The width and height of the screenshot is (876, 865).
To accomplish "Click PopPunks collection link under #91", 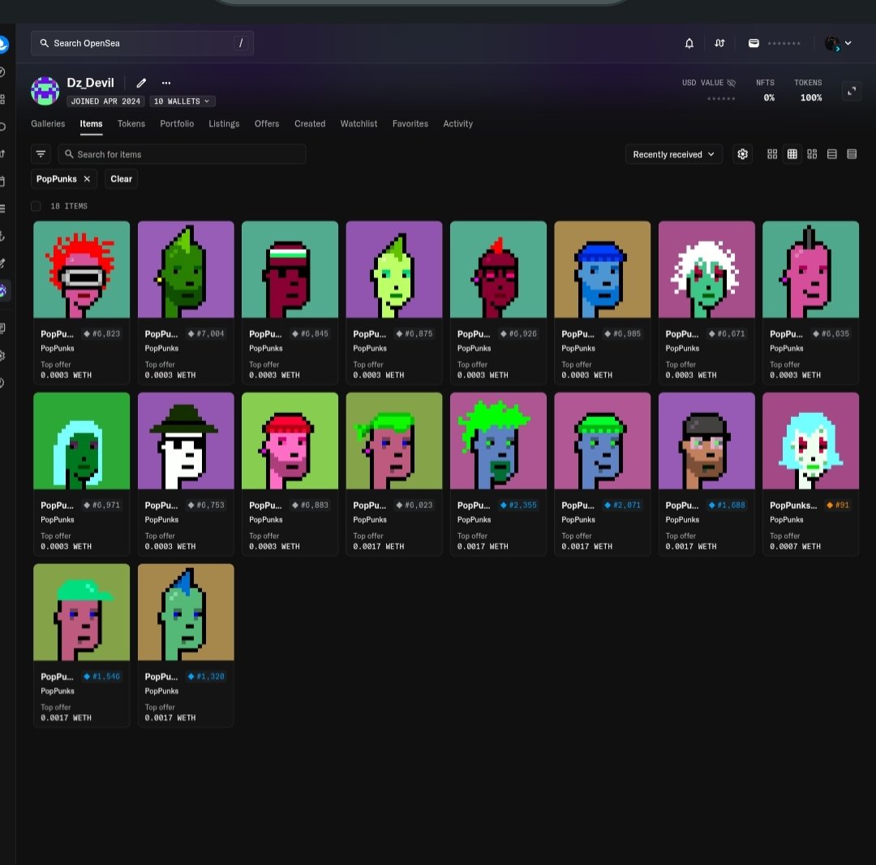I will (x=787, y=519).
